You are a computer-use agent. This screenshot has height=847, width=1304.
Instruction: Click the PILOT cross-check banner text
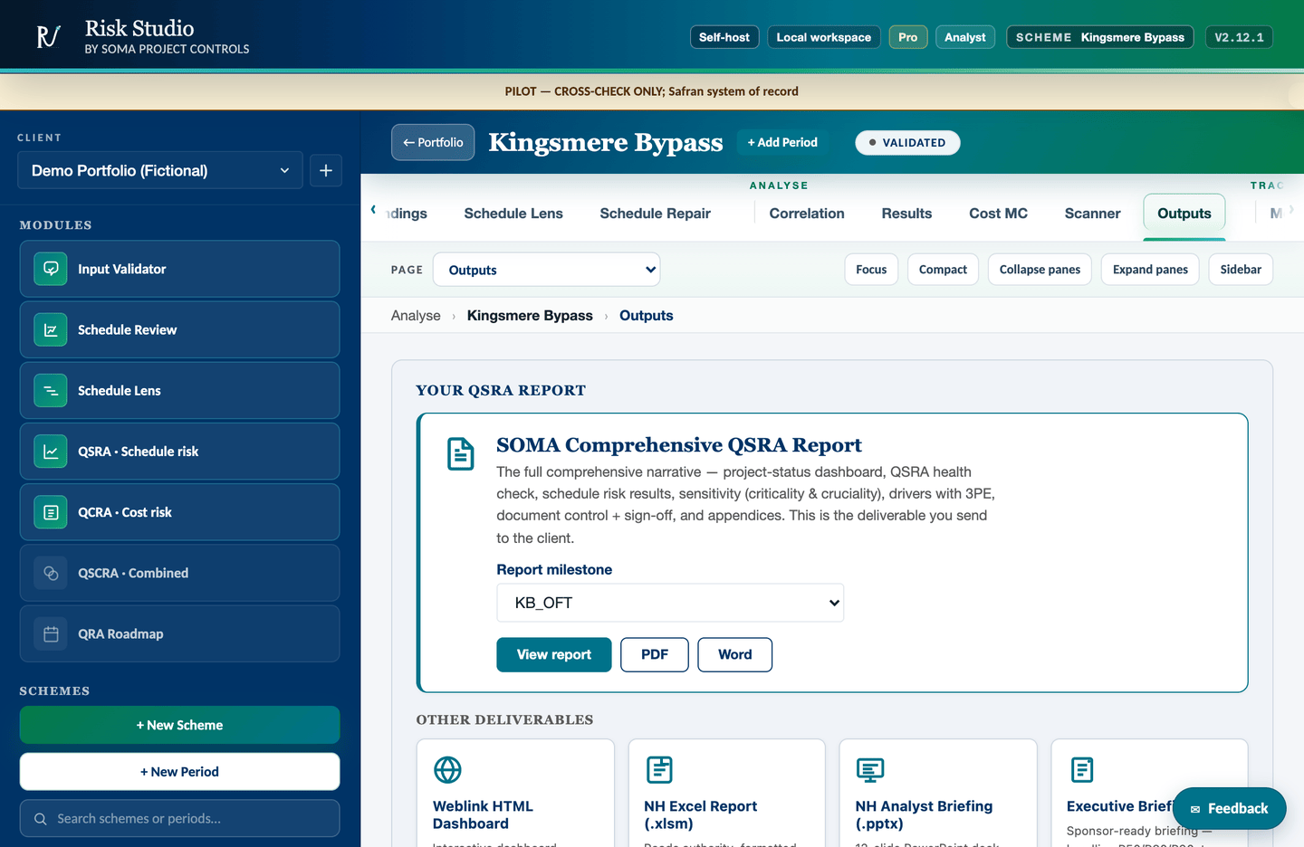click(652, 91)
